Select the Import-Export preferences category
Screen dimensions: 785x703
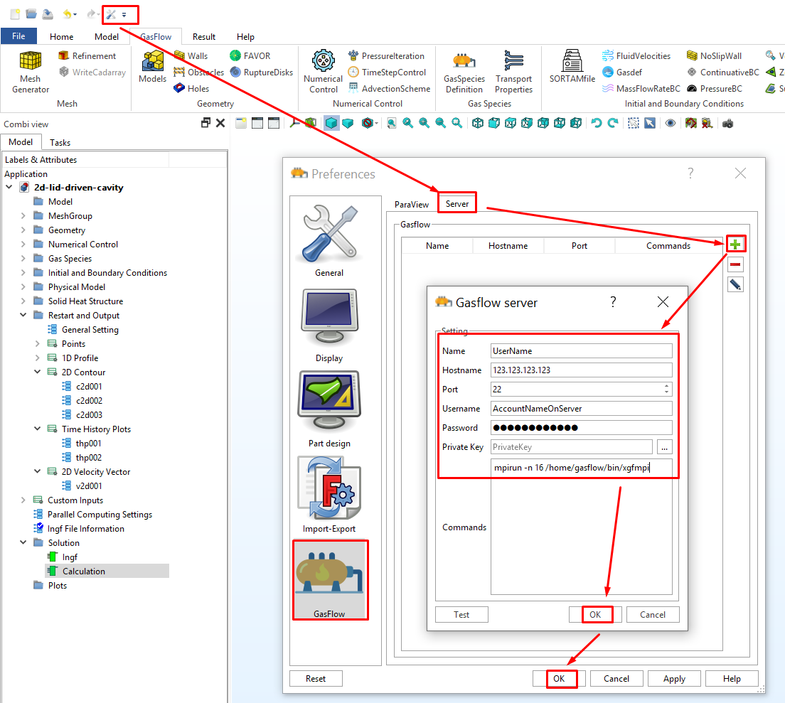pyautogui.click(x=329, y=494)
